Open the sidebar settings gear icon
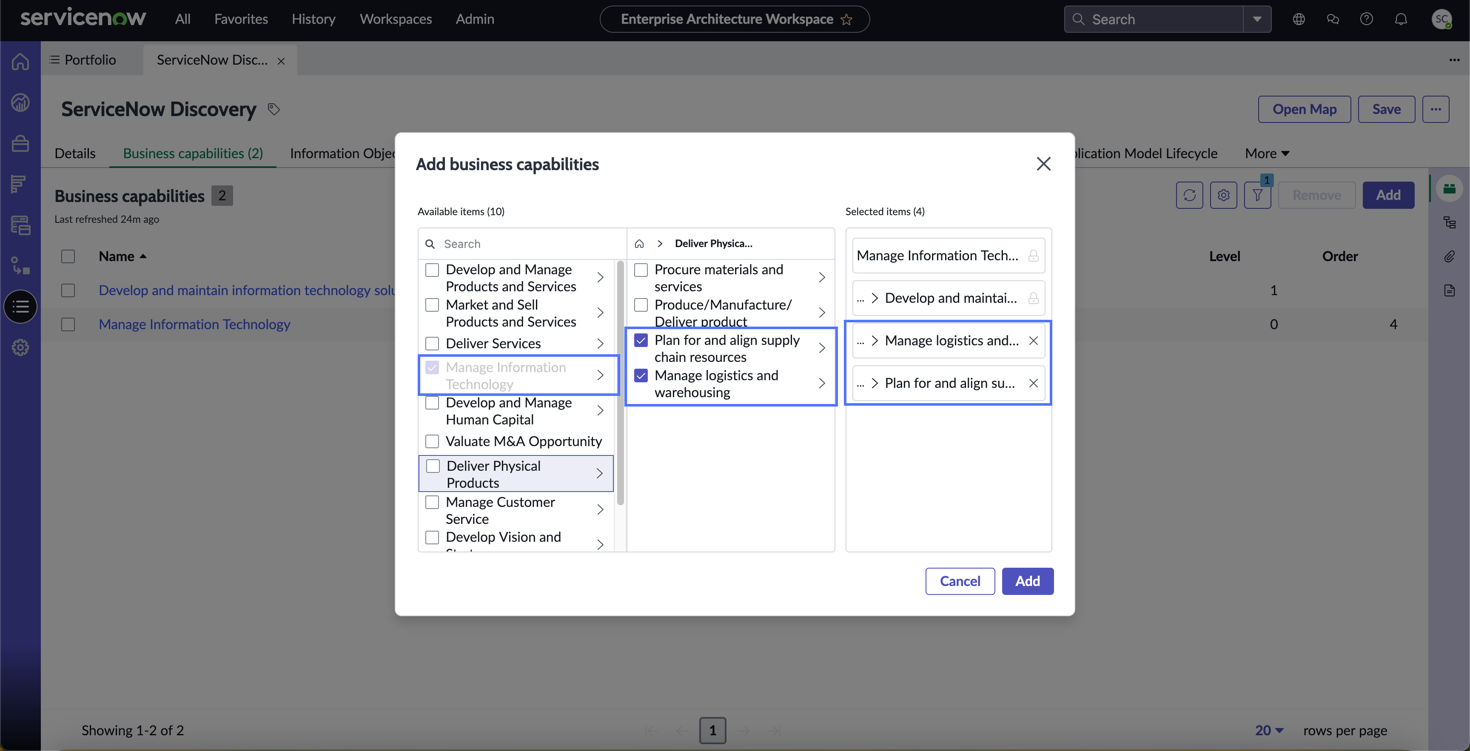The image size is (1470, 751). [x=20, y=347]
